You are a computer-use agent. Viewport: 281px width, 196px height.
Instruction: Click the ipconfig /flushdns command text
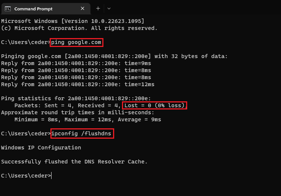click(x=81, y=134)
